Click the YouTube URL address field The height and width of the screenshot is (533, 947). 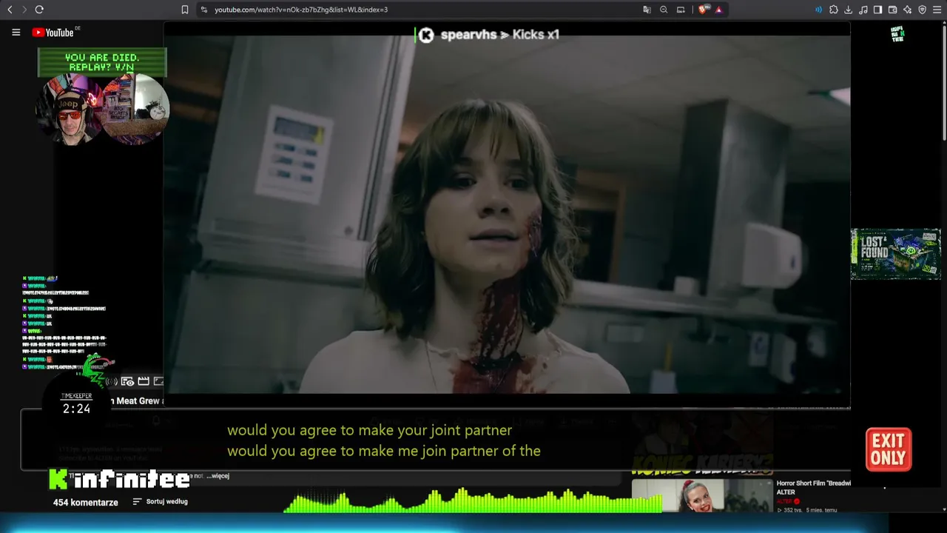click(x=301, y=10)
